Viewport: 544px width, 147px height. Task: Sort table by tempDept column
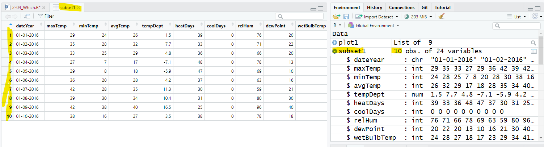(x=157, y=26)
